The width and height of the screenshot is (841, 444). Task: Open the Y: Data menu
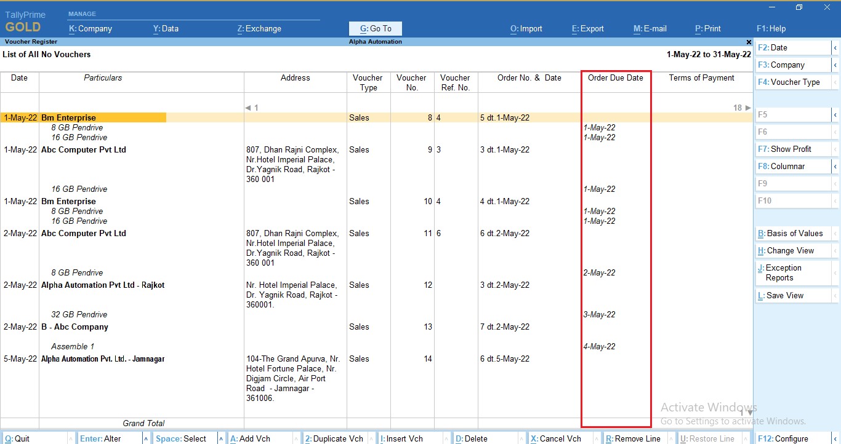(x=165, y=28)
